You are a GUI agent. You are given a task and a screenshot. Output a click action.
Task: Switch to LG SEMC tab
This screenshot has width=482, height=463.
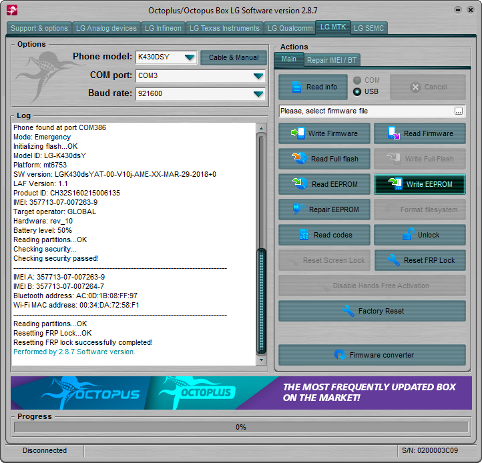369,28
